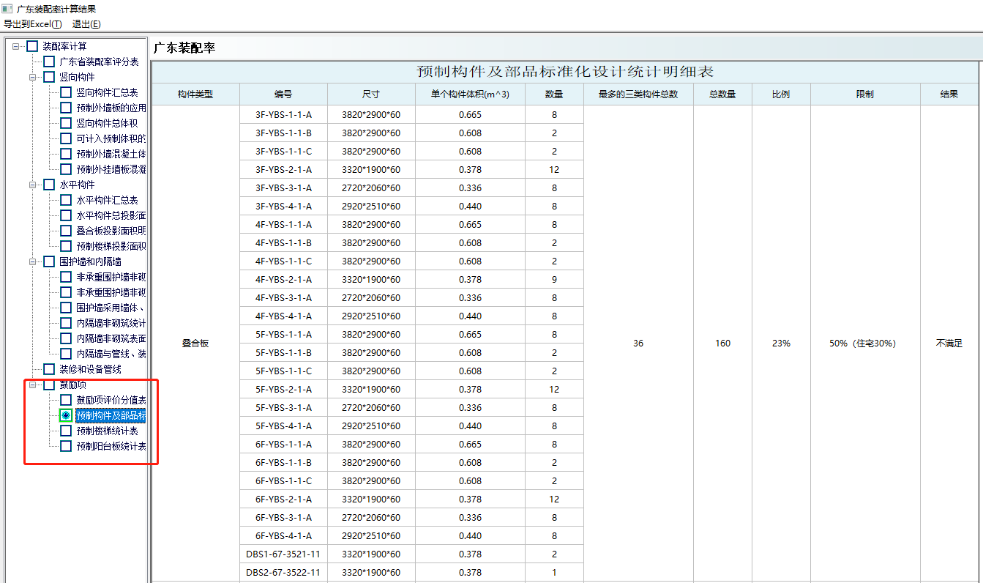983x583 pixels.
Task: Select the 叠合板投影面积明 tree entry
Action: coord(111,231)
